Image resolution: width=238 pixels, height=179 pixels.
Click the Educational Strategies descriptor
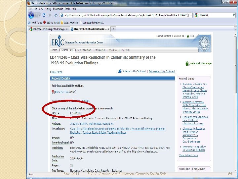[94, 129]
